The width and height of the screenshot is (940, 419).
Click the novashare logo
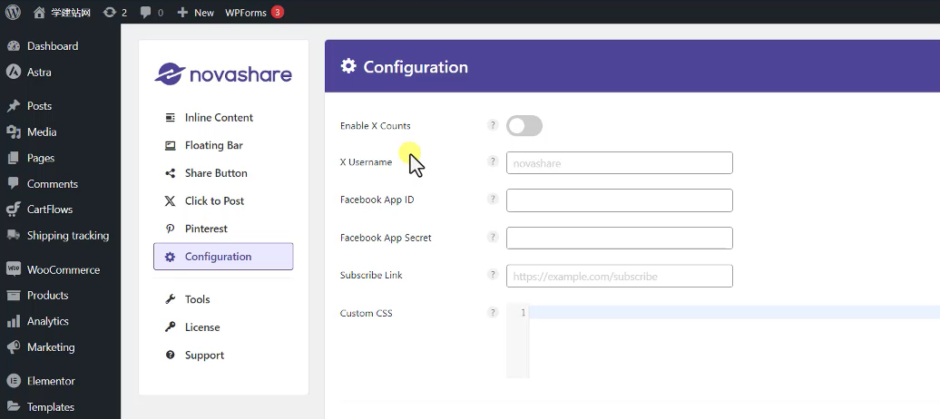tap(223, 73)
